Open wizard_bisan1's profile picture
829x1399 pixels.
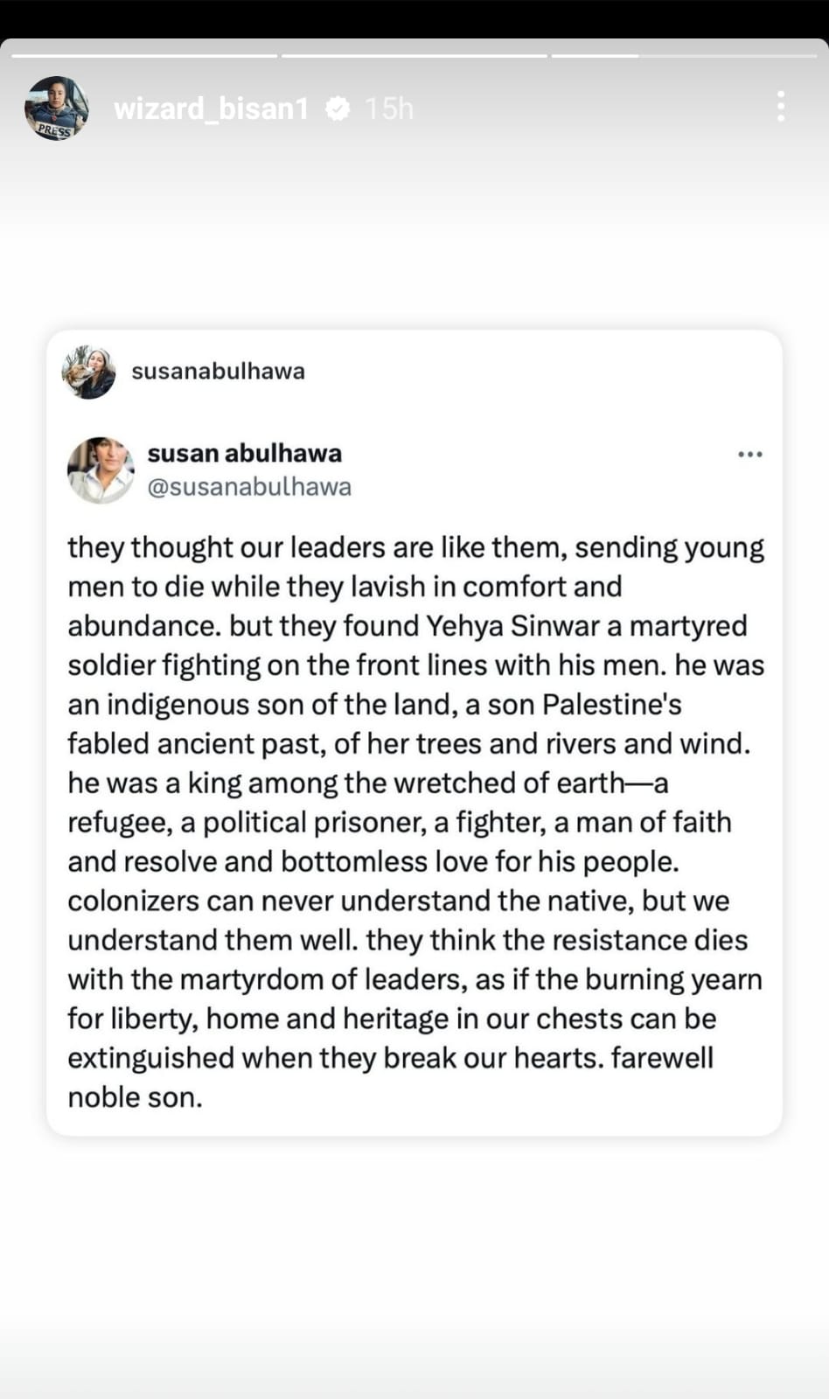click(x=57, y=108)
